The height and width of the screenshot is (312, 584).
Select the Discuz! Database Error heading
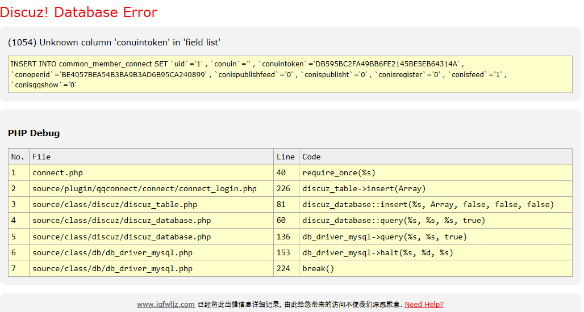78,12
